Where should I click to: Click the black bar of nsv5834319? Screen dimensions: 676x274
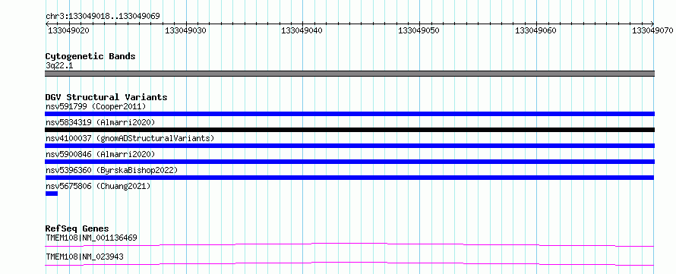click(x=349, y=130)
